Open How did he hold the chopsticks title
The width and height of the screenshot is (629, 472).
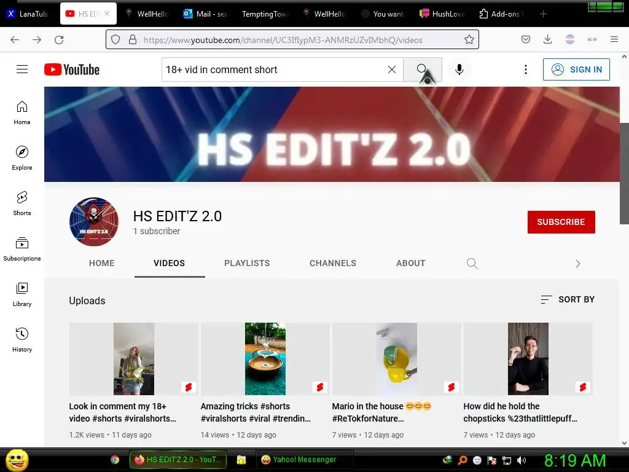pos(520,412)
